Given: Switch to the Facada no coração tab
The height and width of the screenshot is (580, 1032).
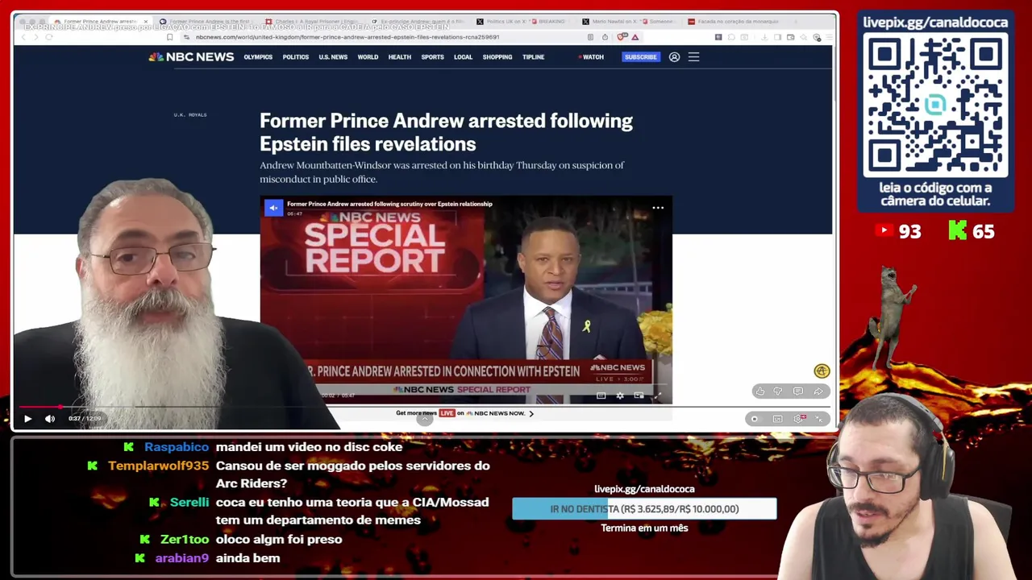Looking at the screenshot, I should point(734,22).
